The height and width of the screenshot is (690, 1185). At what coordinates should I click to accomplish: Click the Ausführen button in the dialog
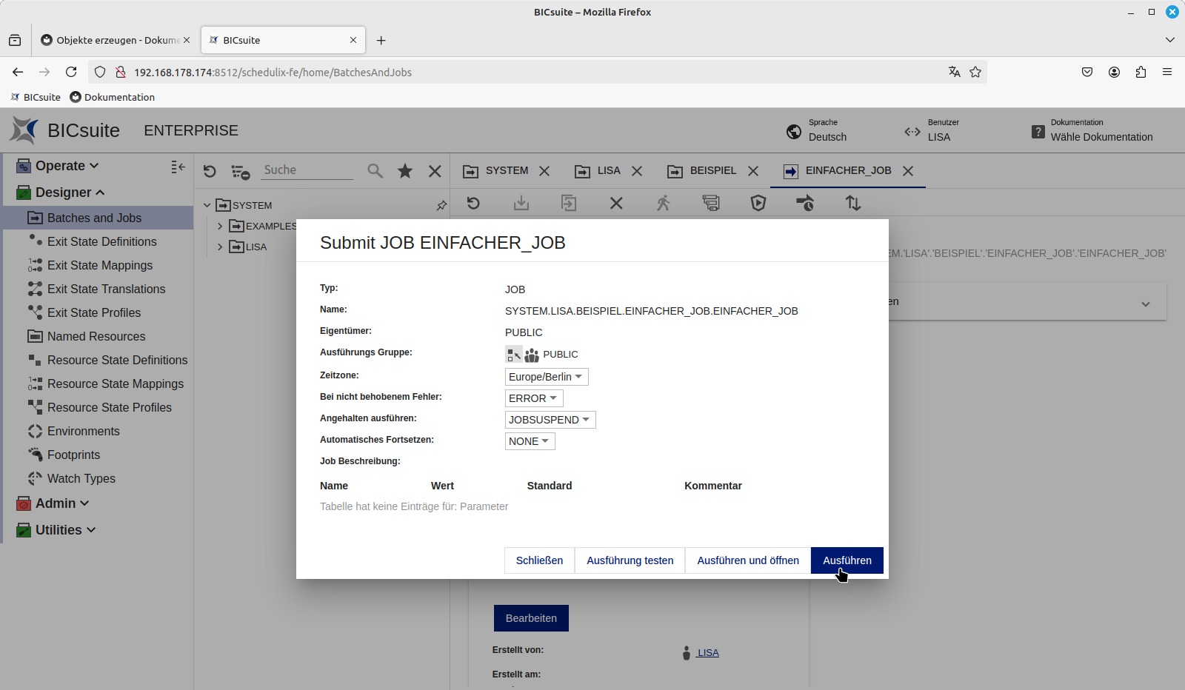[847, 560]
